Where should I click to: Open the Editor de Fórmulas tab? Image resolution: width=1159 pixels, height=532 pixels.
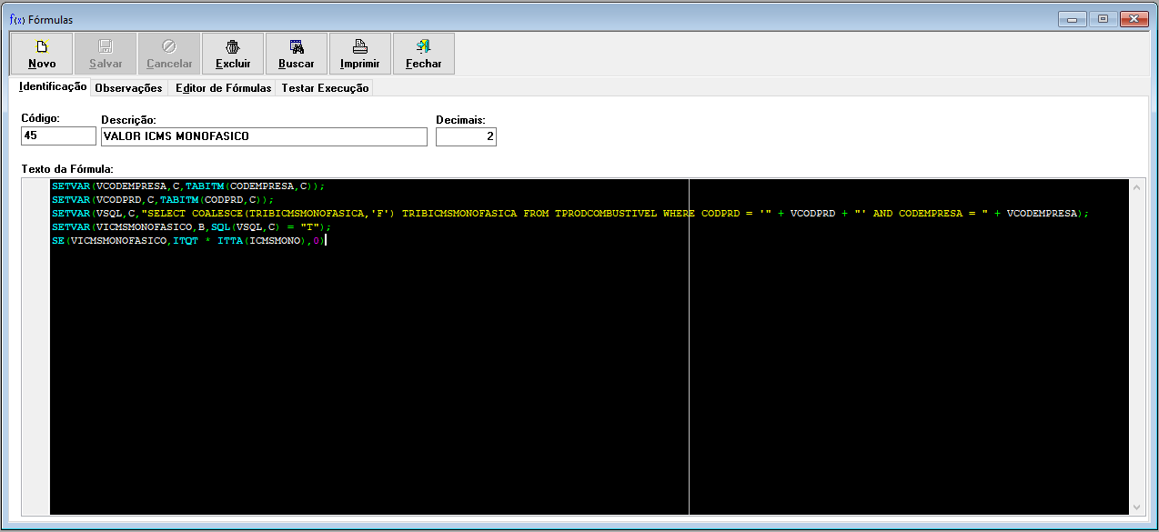[x=223, y=88]
